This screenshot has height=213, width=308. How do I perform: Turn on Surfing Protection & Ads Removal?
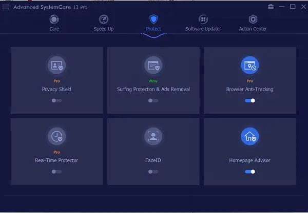coord(153,100)
